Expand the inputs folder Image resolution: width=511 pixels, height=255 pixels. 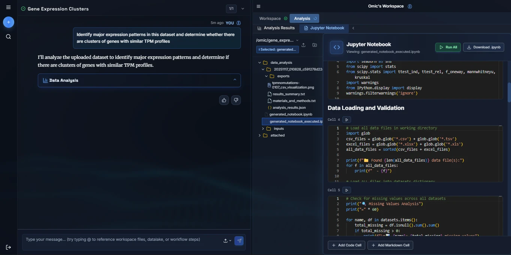(263, 129)
